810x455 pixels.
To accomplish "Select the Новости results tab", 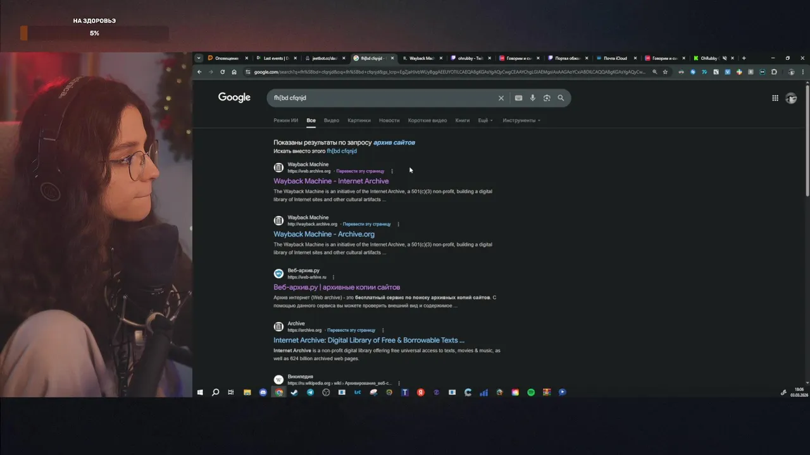I will pos(389,120).
